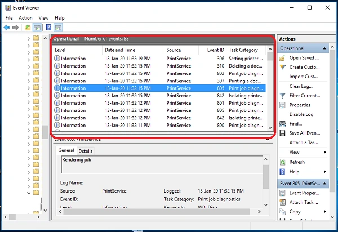338x232 pixels.
Task: Open the File menu
Action: click(x=9, y=18)
